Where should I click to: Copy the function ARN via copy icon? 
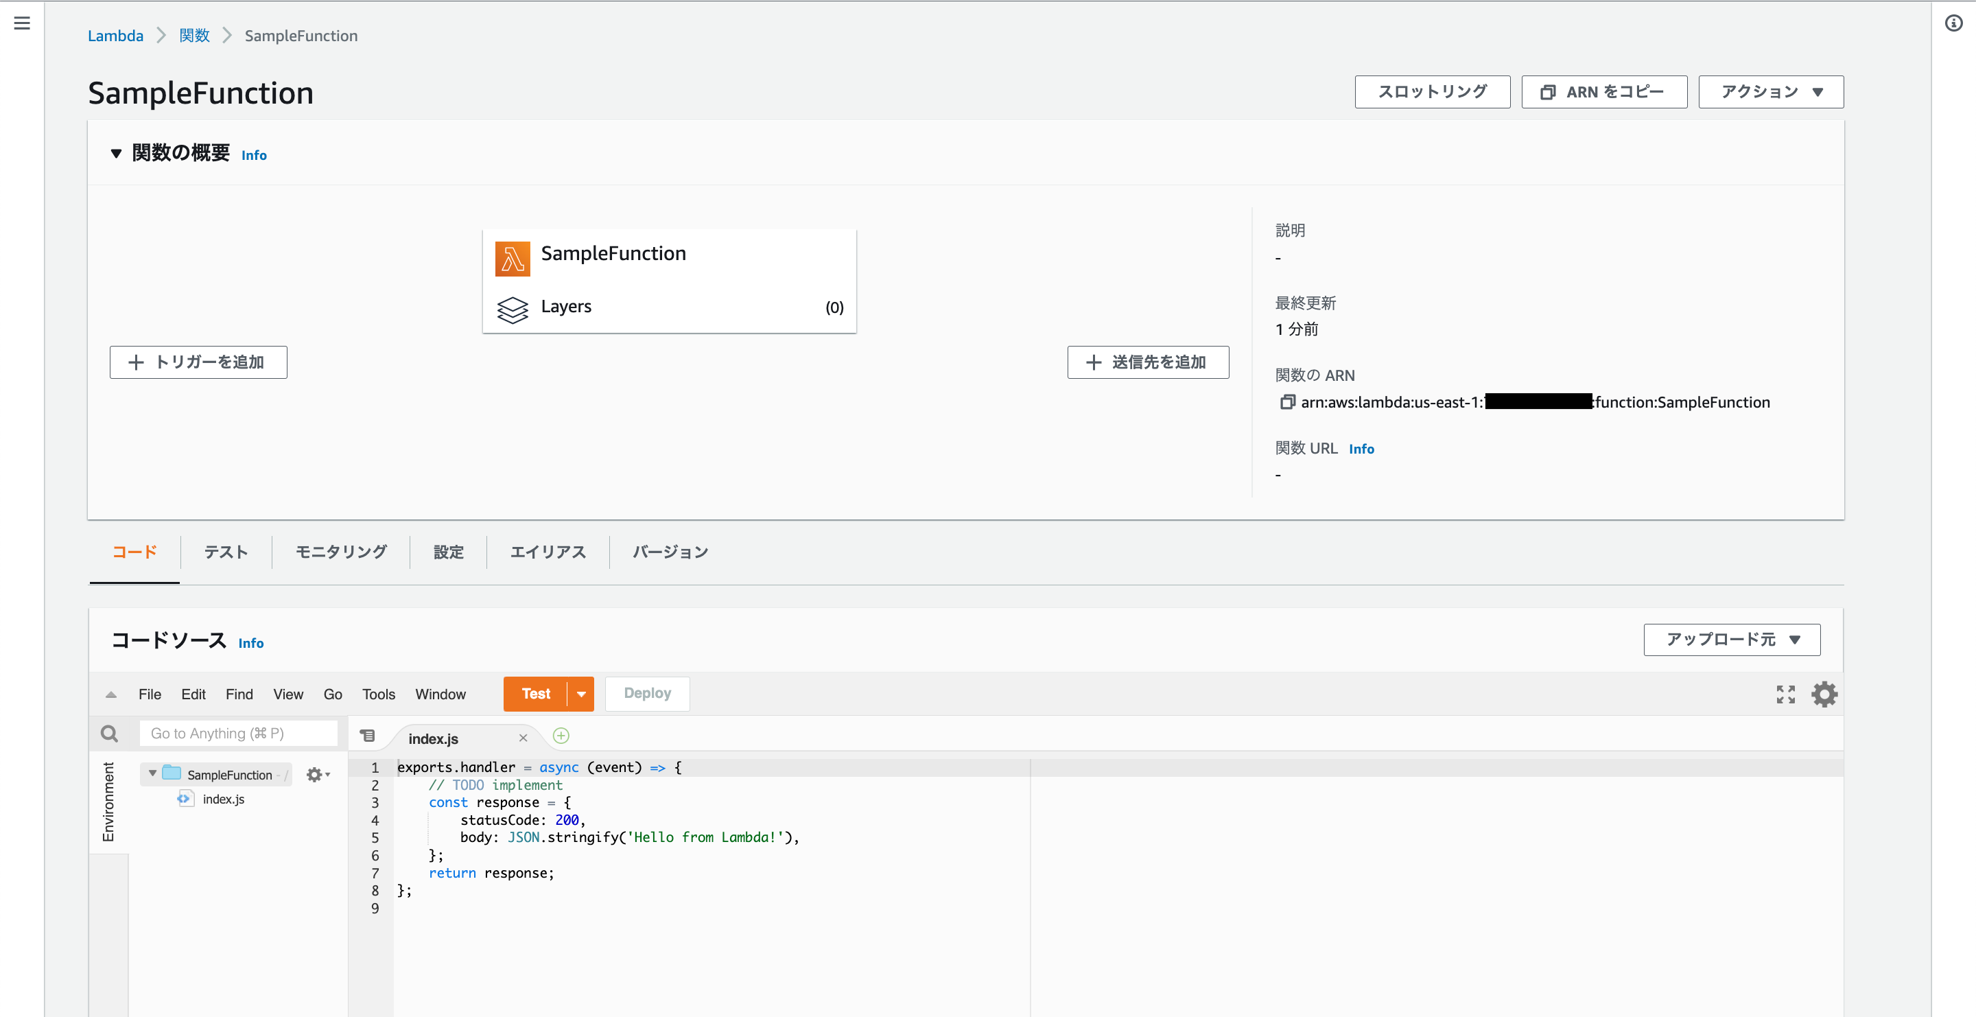tap(1286, 402)
